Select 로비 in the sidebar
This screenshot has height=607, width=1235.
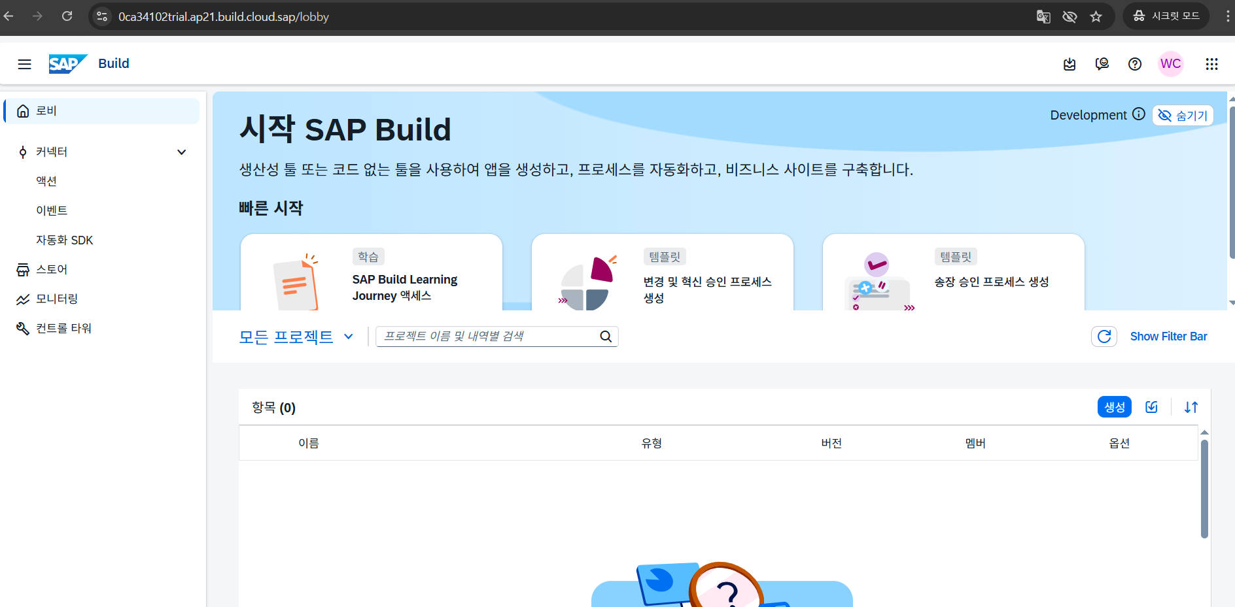point(102,111)
